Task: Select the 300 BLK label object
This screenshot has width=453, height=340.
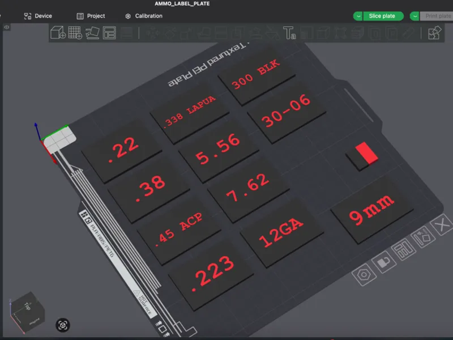Action: click(x=257, y=75)
